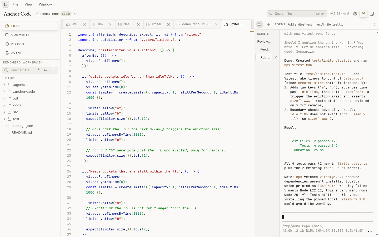Toggle the left sidebar panel icon
The height and width of the screenshot is (237, 379).
[x=6, y=4]
